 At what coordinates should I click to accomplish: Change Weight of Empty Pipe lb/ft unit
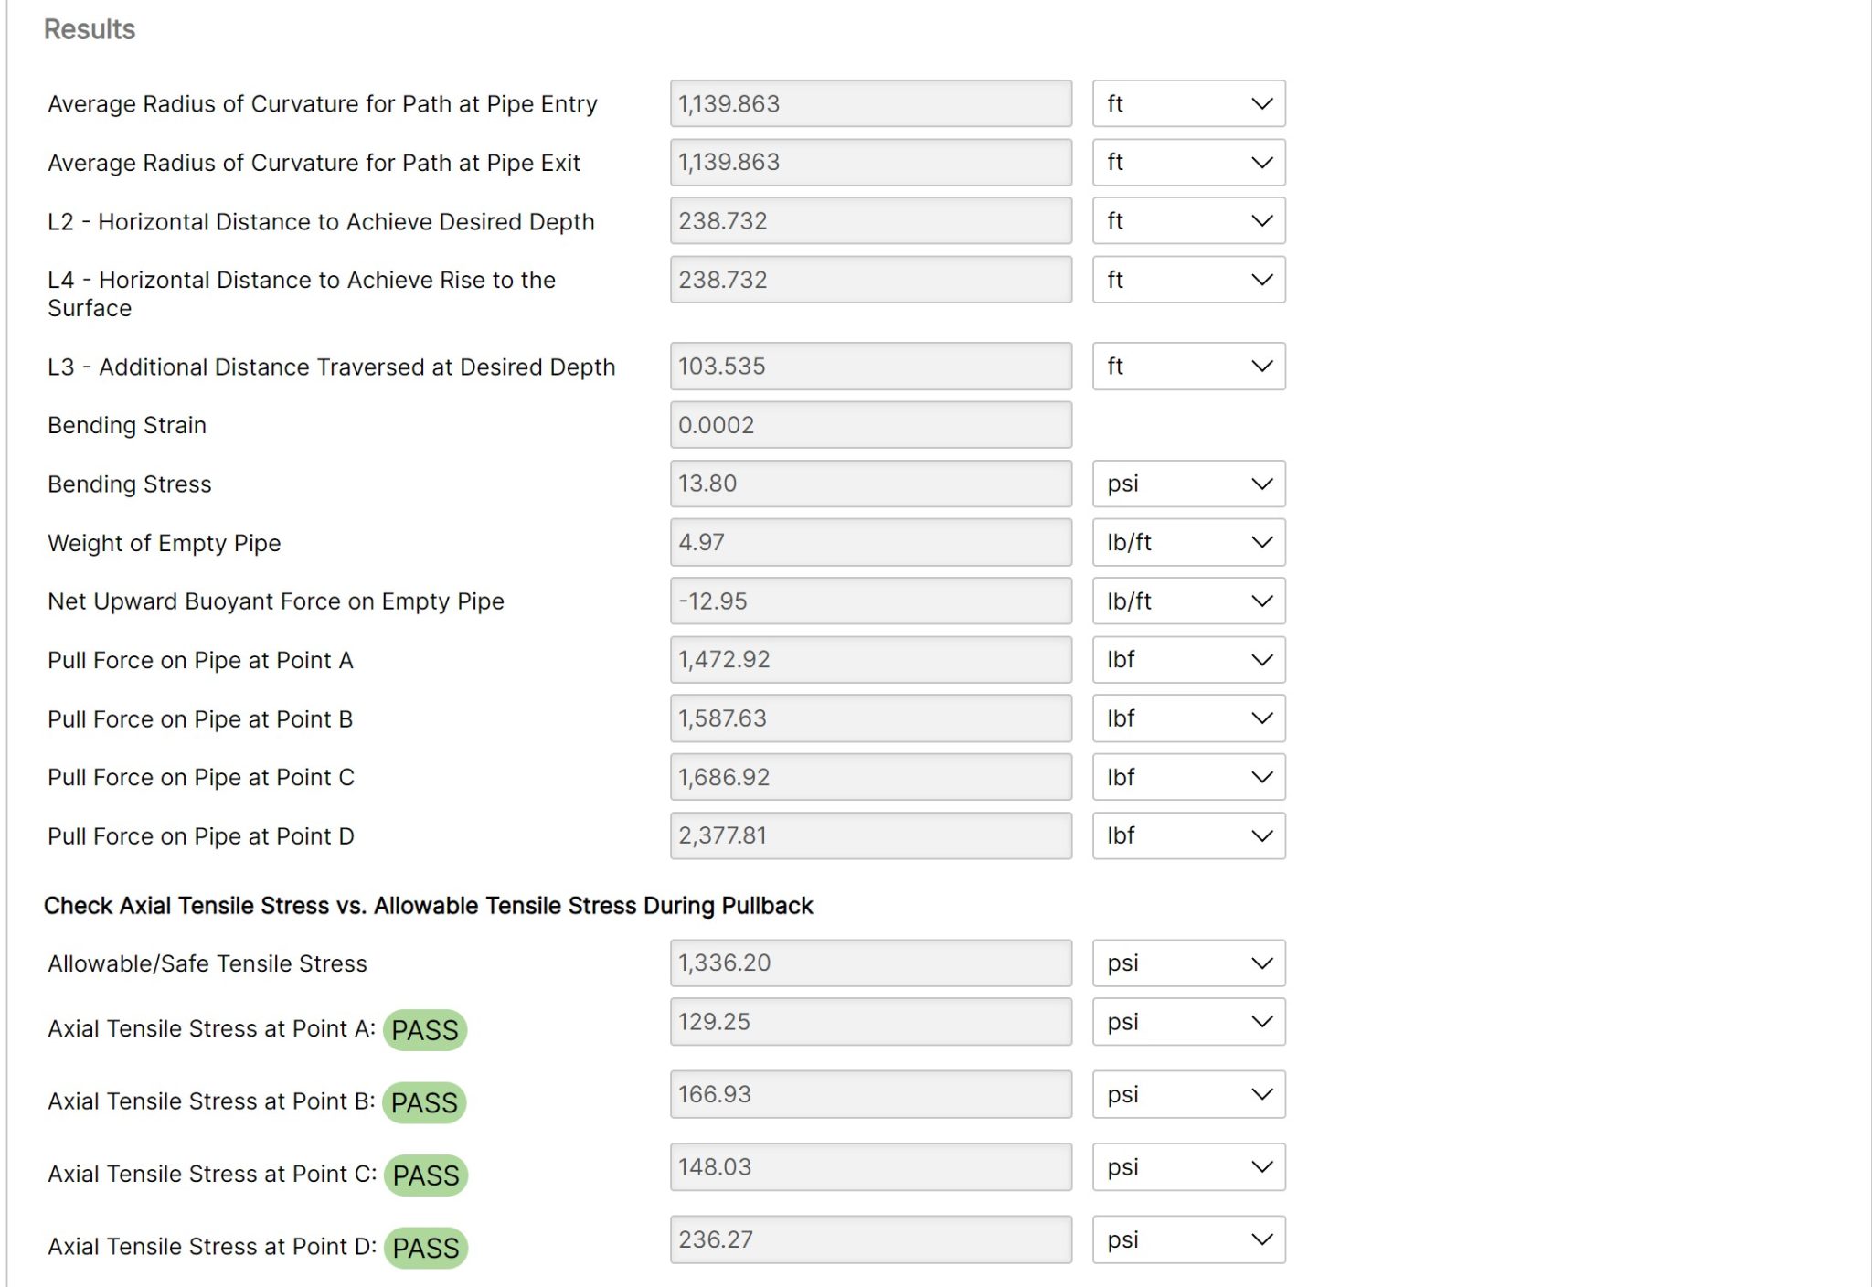(1188, 542)
